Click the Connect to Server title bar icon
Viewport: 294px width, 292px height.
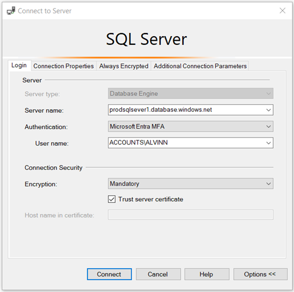click(x=11, y=11)
